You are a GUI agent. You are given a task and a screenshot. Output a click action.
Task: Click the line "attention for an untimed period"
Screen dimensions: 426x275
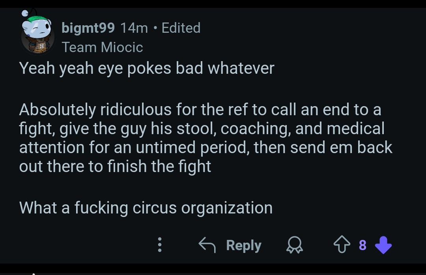pyautogui.click(x=206, y=148)
